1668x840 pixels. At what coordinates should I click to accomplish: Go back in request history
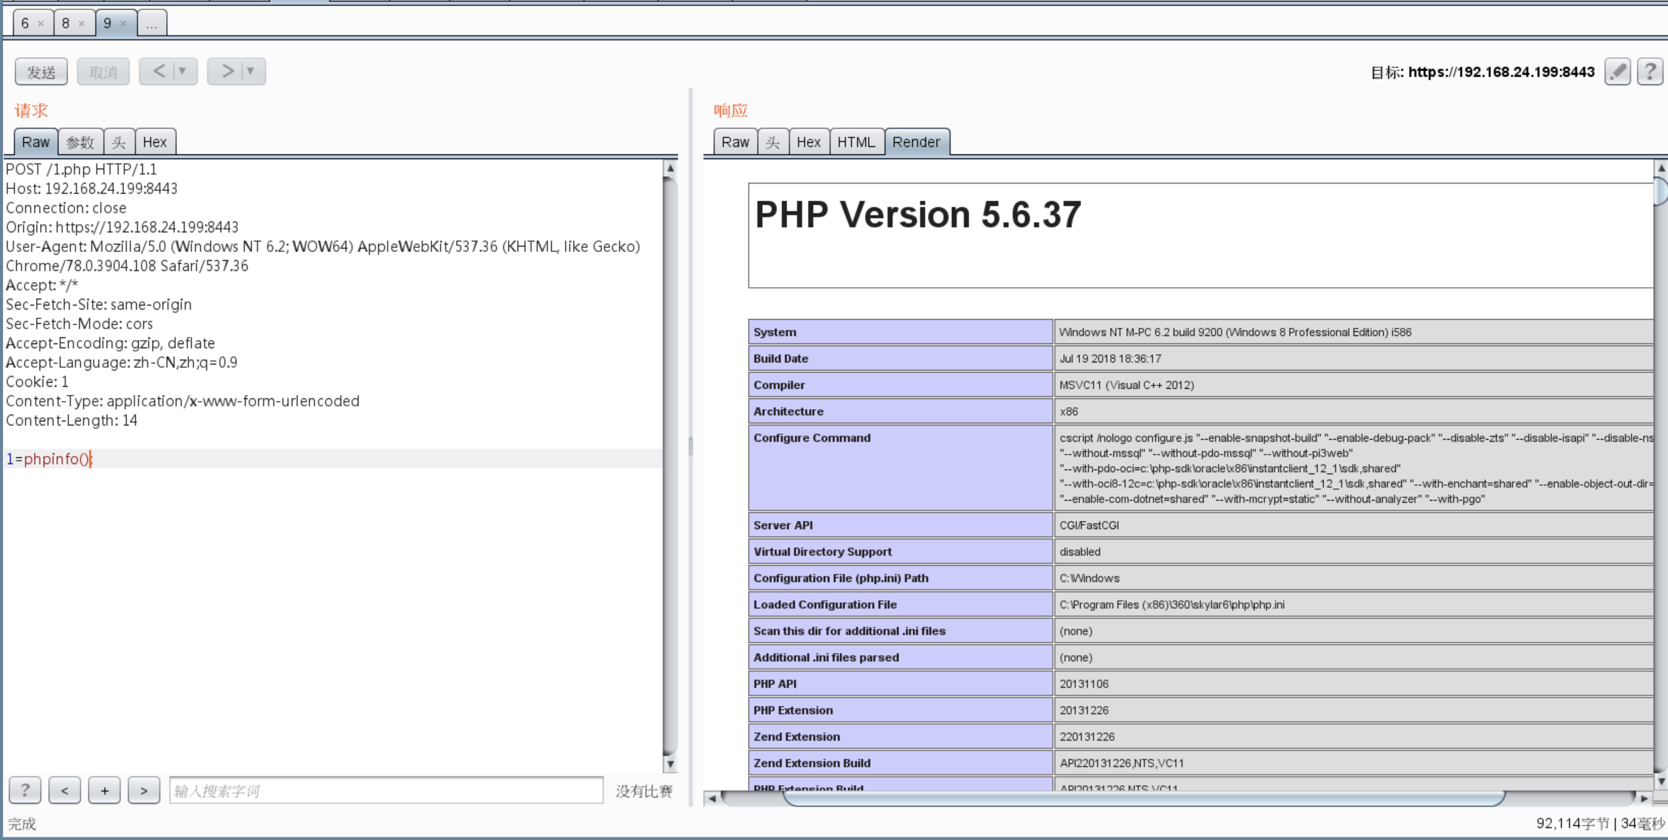159,71
